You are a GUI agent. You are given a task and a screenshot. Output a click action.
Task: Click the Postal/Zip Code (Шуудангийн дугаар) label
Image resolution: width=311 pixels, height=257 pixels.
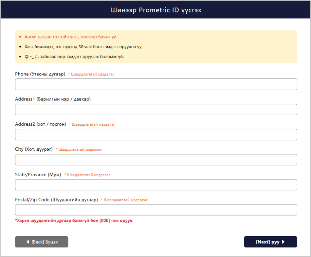point(57,200)
